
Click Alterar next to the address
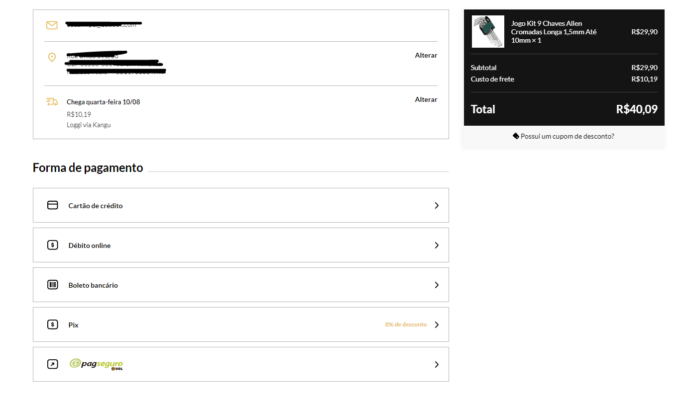(426, 55)
